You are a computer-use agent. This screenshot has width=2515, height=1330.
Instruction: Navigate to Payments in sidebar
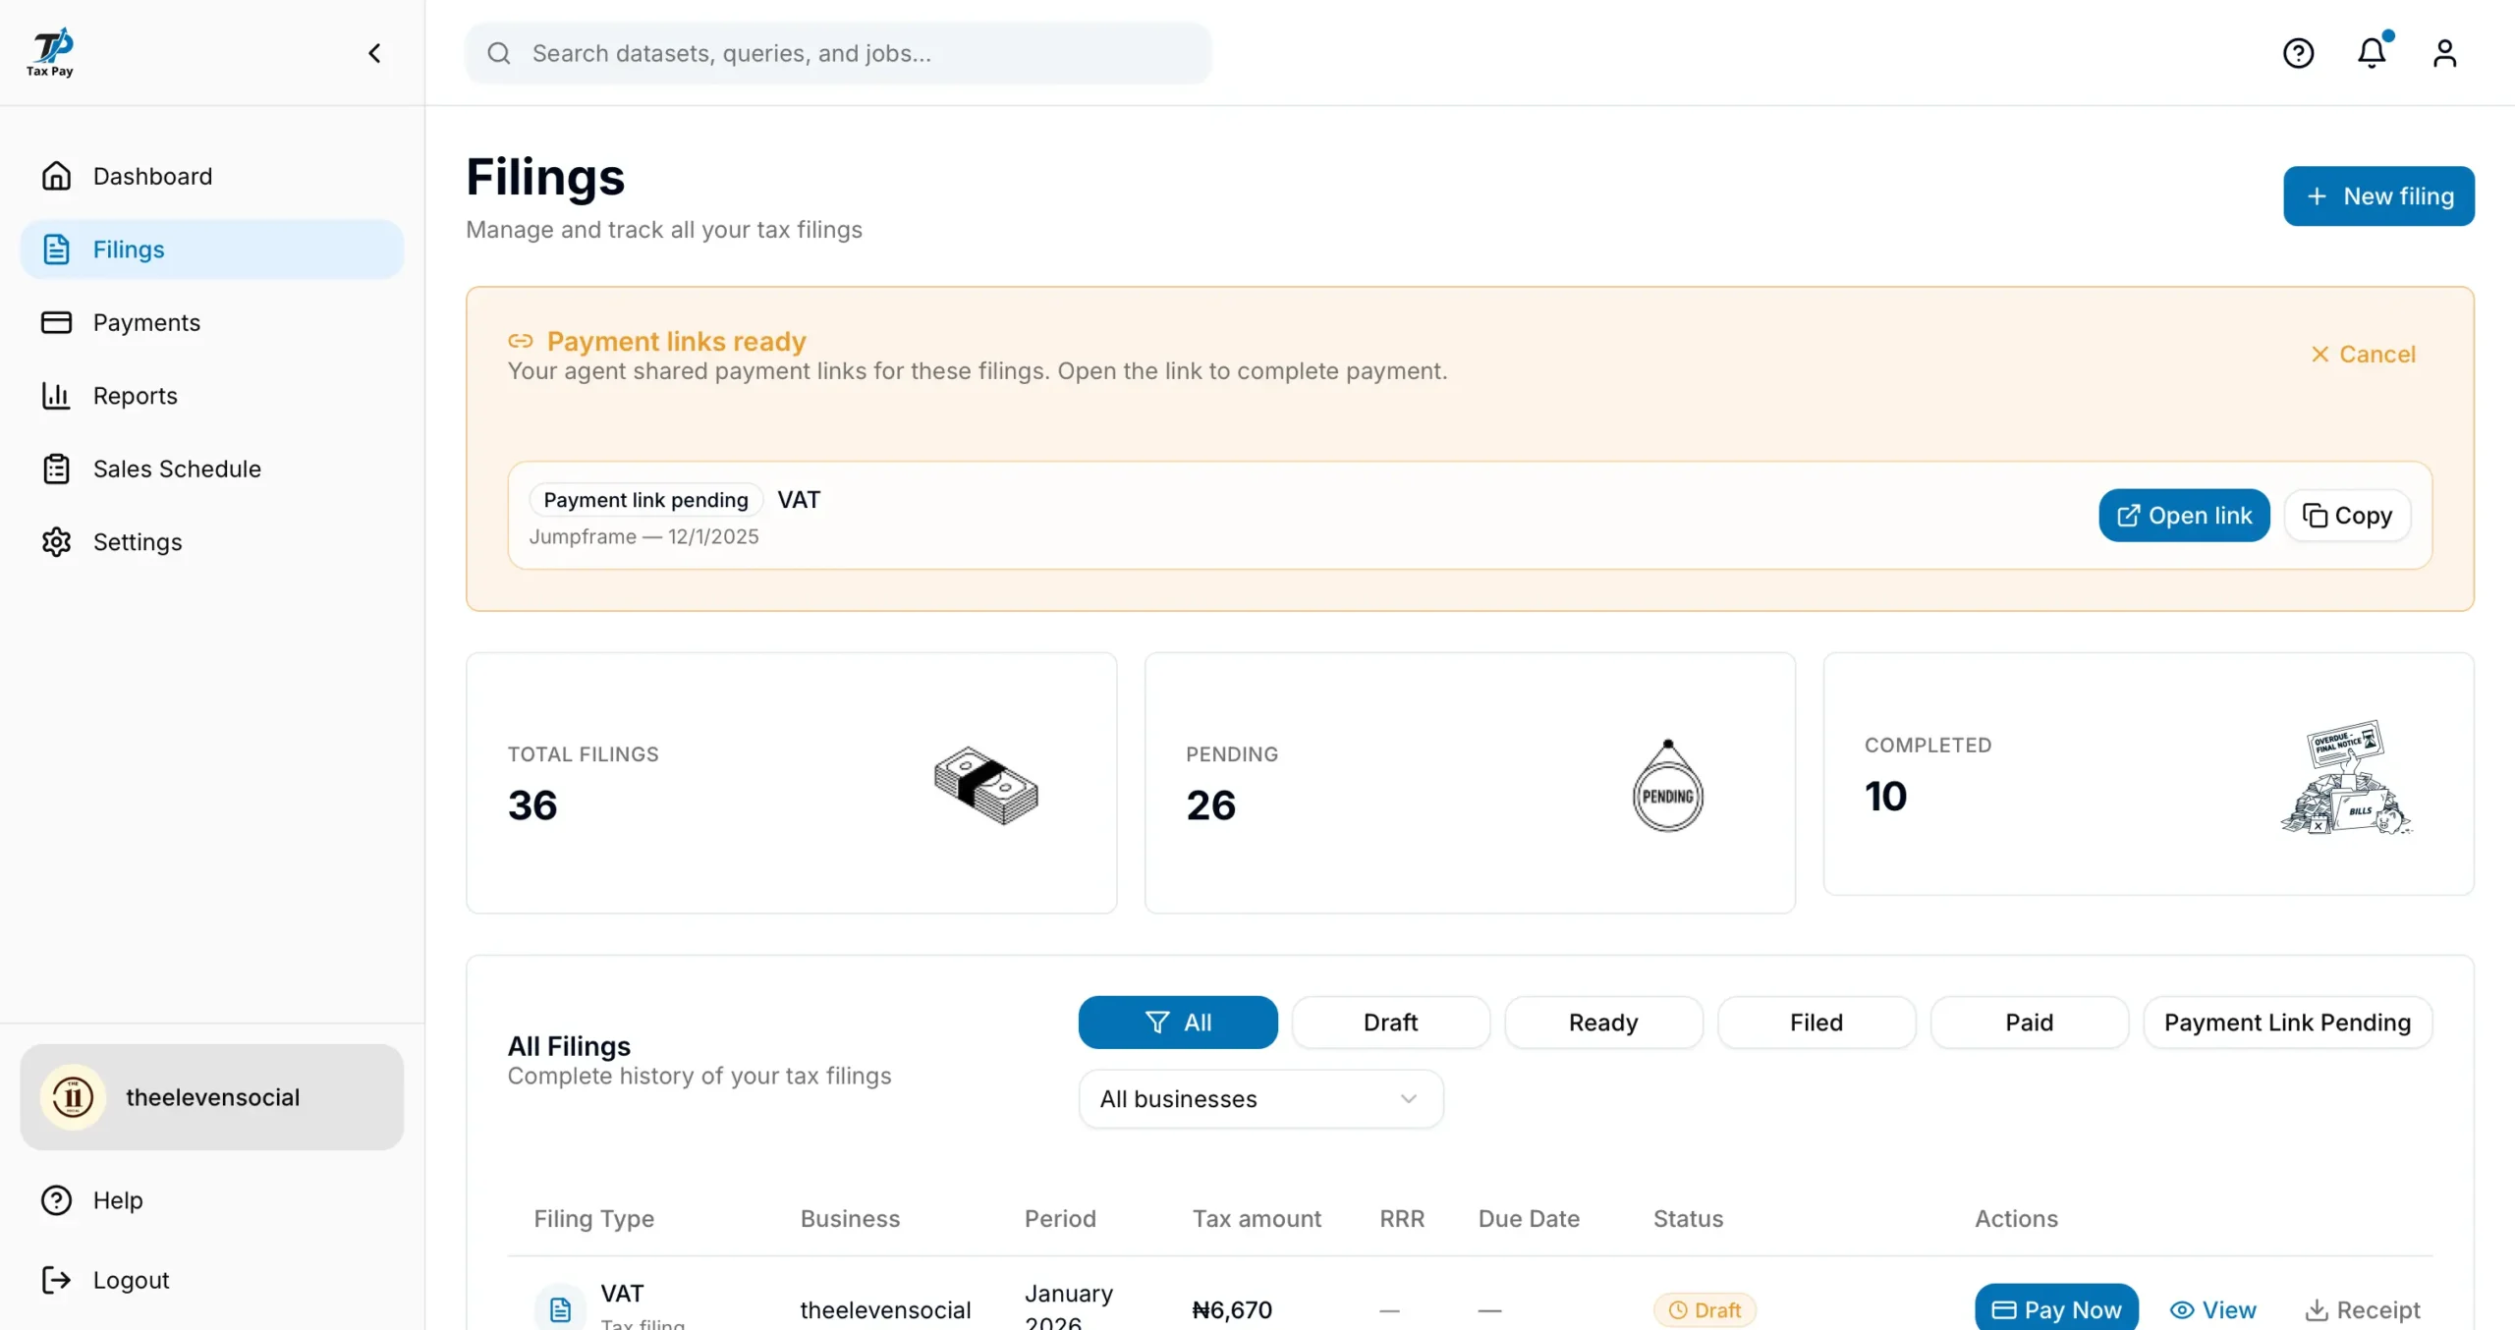pyautogui.click(x=146, y=322)
